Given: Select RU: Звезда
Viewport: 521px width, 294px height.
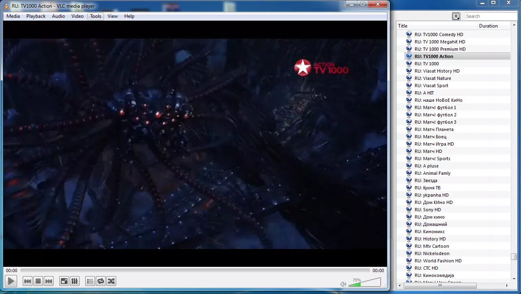Looking at the screenshot, I should [426, 180].
